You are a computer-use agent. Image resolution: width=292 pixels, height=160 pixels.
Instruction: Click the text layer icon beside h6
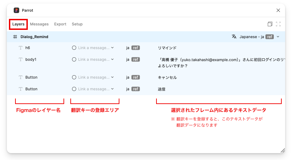(x=21, y=48)
